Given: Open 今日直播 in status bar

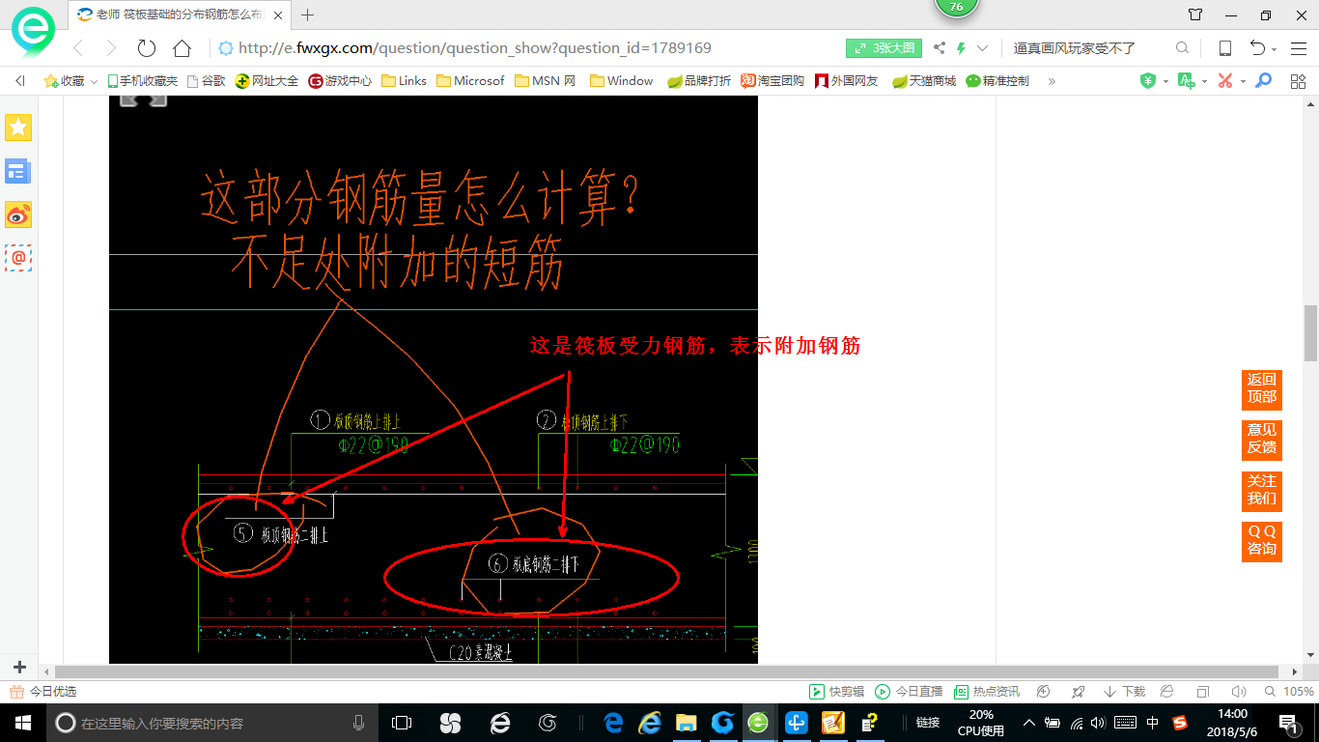Looking at the screenshot, I should coord(909,692).
